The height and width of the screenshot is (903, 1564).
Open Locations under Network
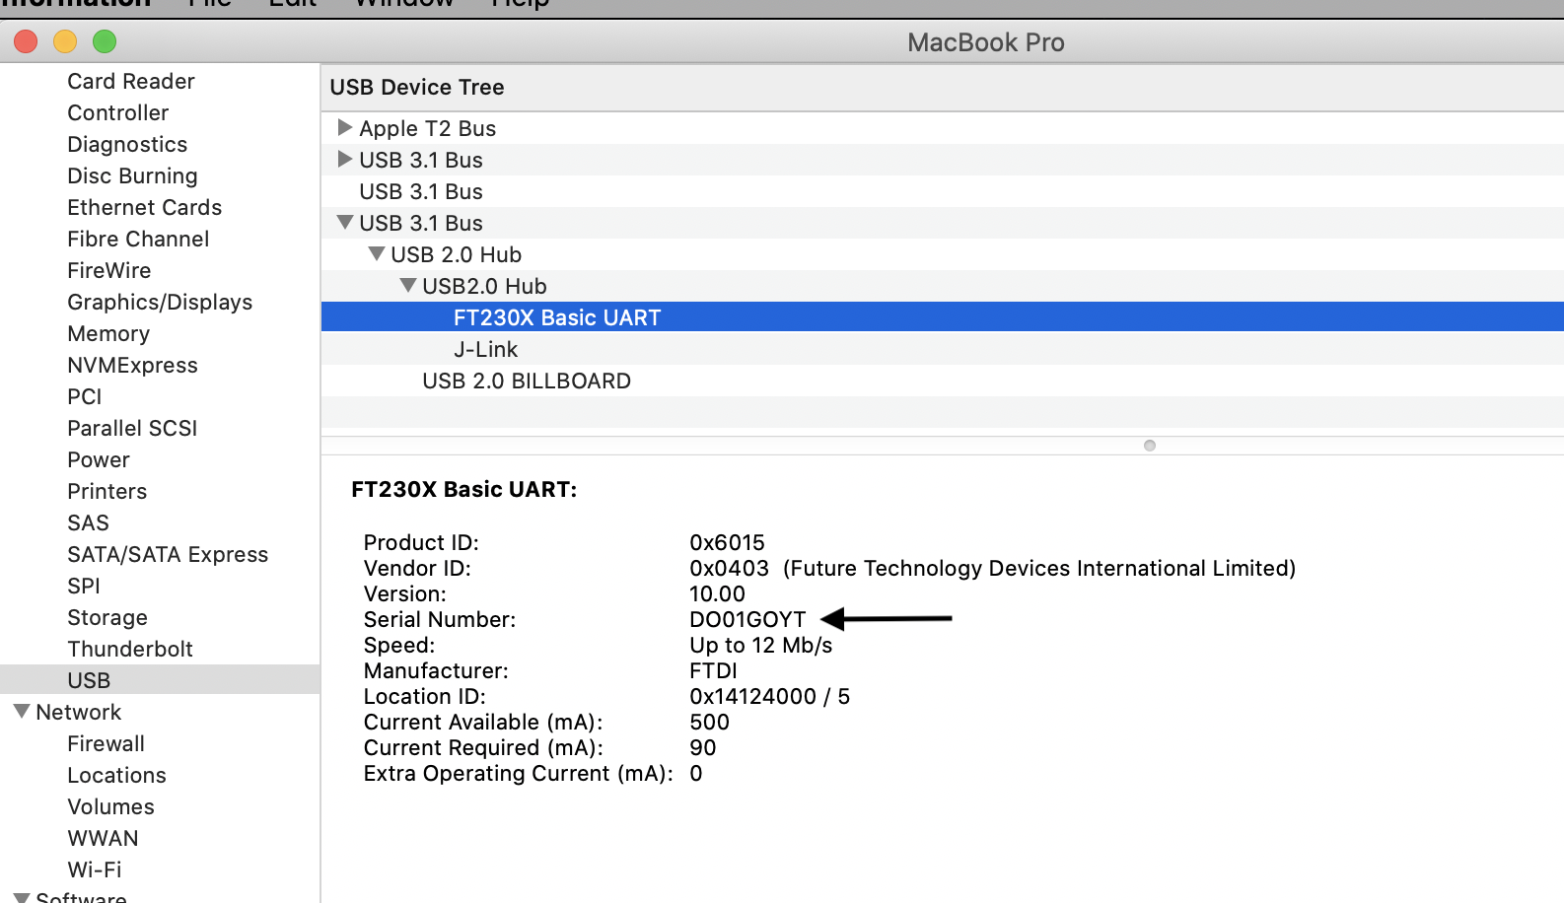(x=116, y=775)
